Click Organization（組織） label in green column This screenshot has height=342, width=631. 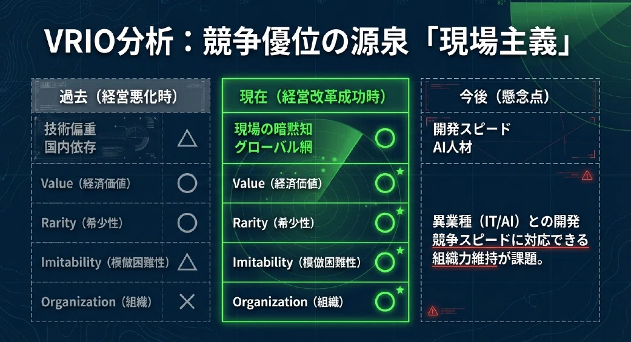pos(288,302)
